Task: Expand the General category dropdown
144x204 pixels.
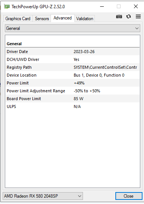Action: 73,28
